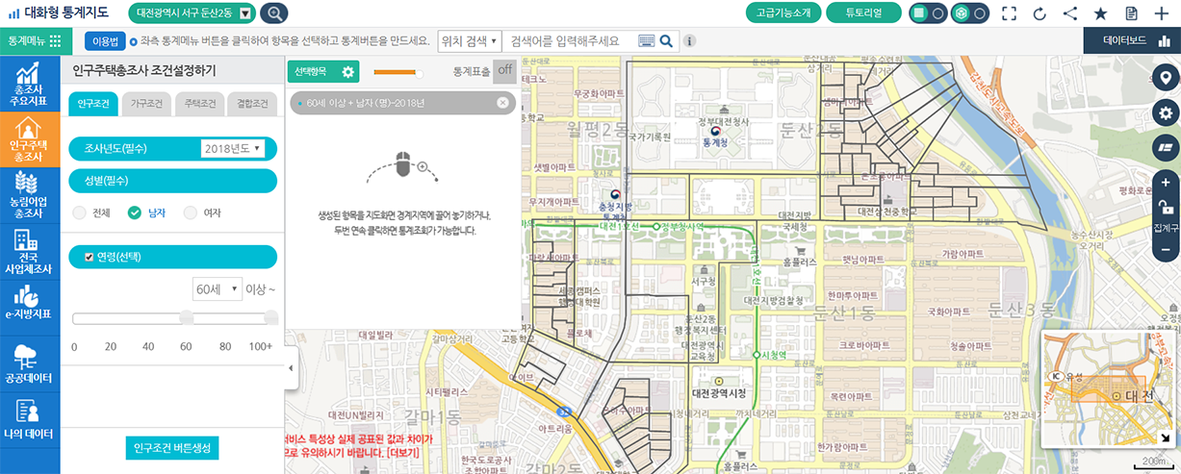Screen dimensions: 1181x474
Task: Click the 고급기능소개 button
Action: point(783,13)
